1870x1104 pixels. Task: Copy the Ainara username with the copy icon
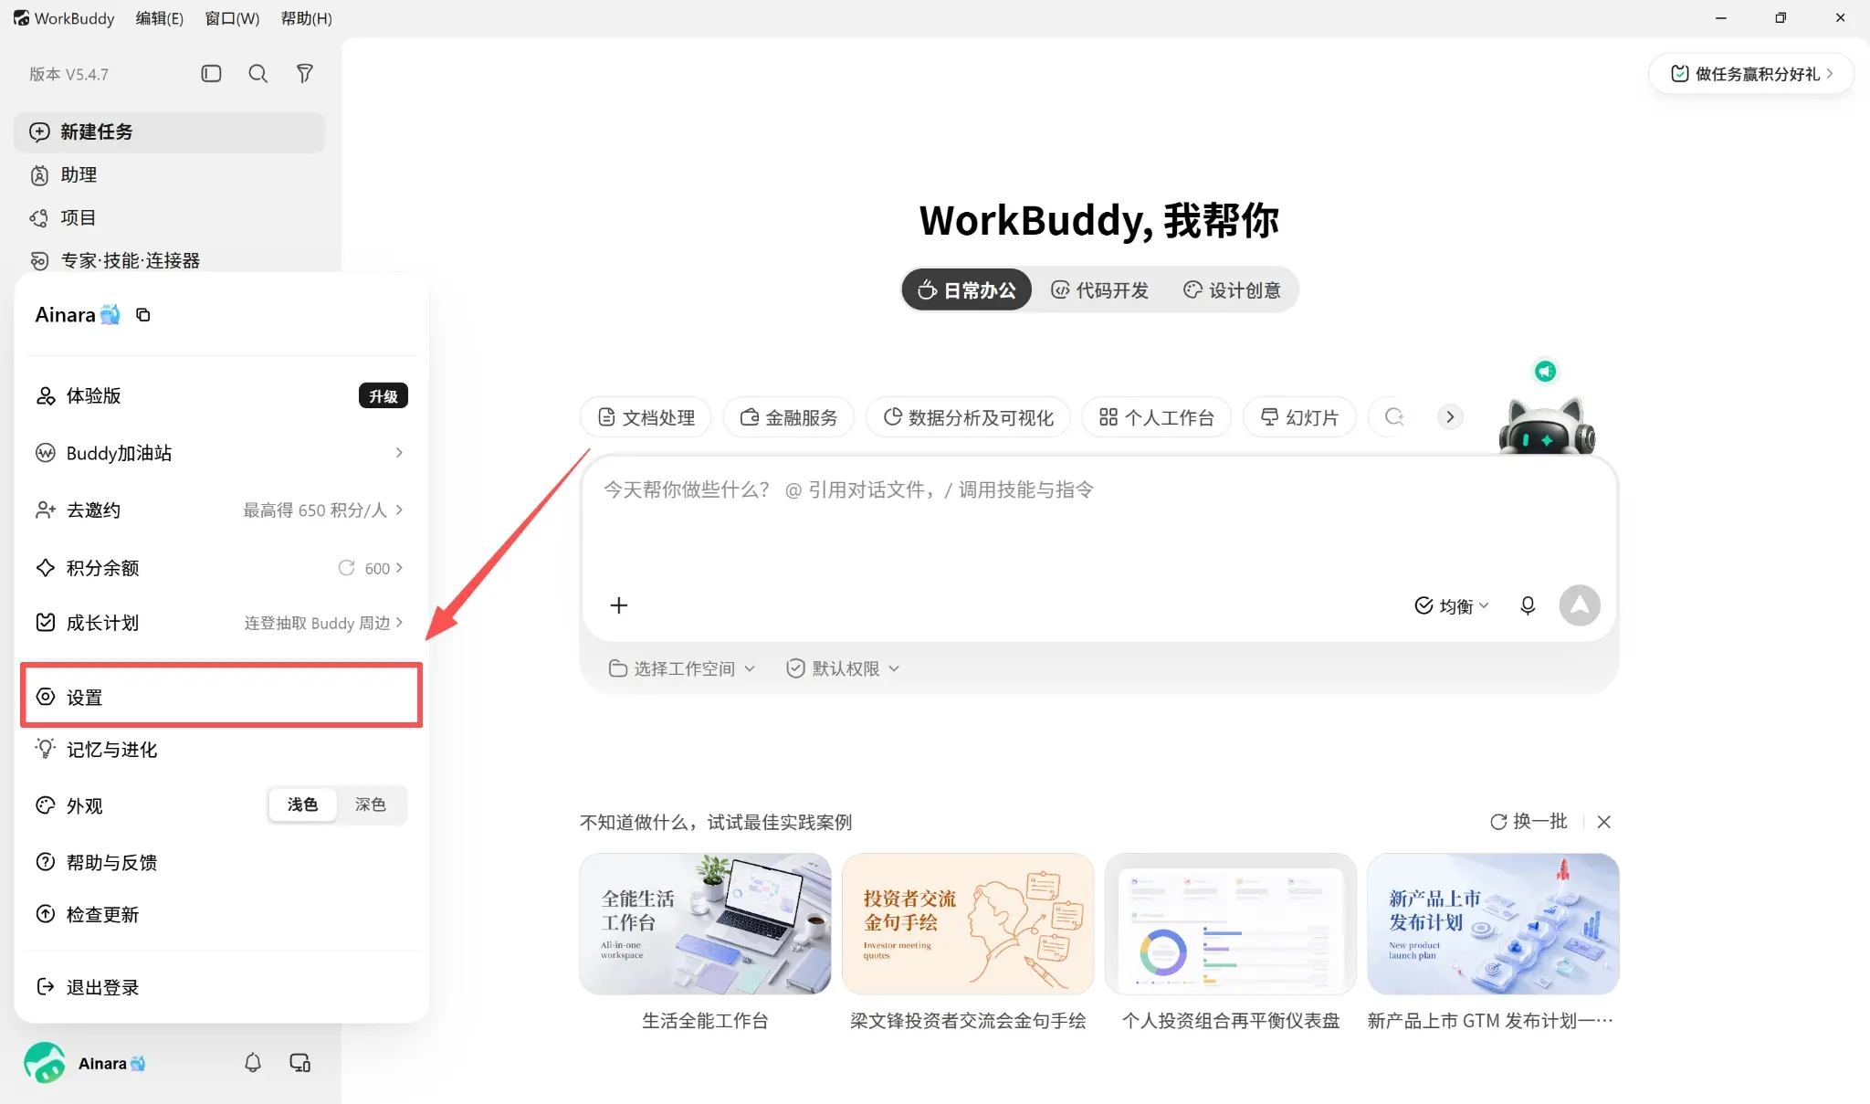[x=143, y=315]
